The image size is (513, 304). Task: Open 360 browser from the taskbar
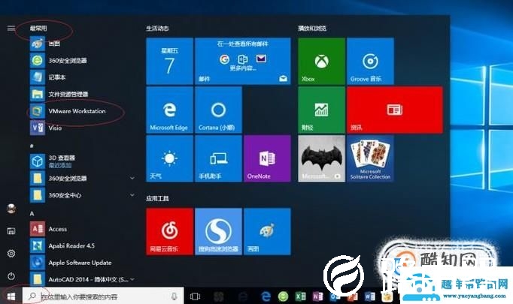pyautogui.click(x=283, y=296)
